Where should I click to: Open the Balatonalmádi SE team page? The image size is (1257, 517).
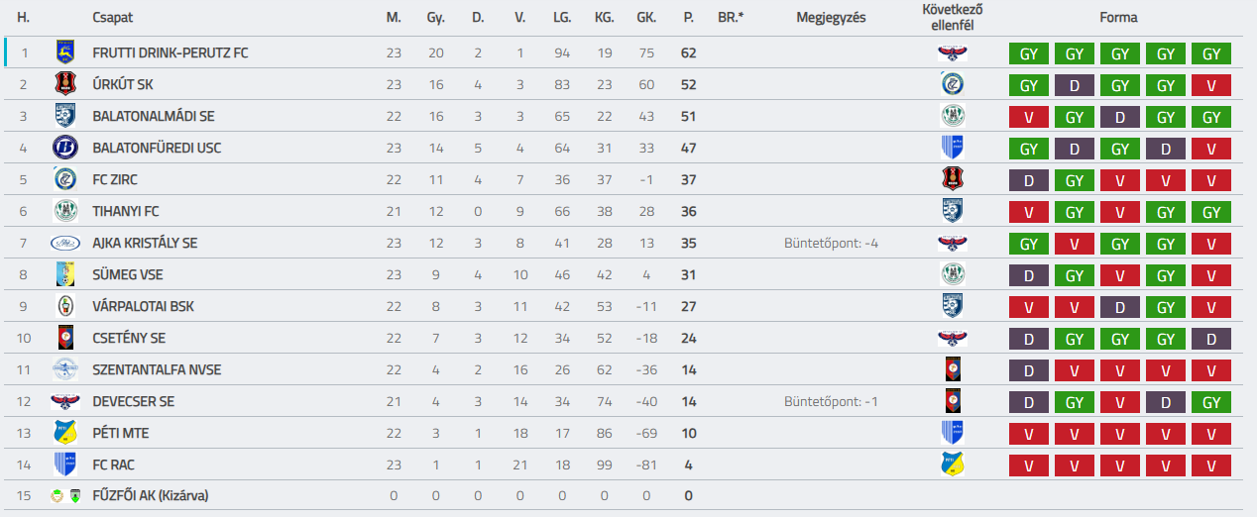tap(153, 116)
